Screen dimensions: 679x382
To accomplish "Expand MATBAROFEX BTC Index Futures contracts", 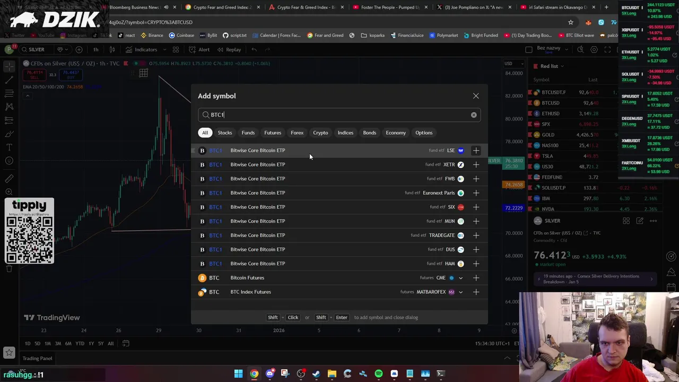I will click(460, 292).
